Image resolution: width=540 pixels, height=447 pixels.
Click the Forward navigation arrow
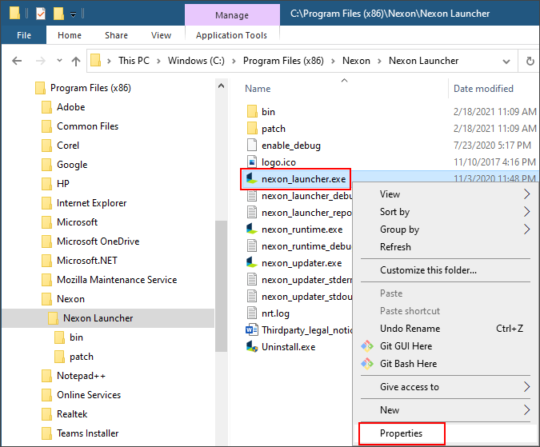pos(41,61)
